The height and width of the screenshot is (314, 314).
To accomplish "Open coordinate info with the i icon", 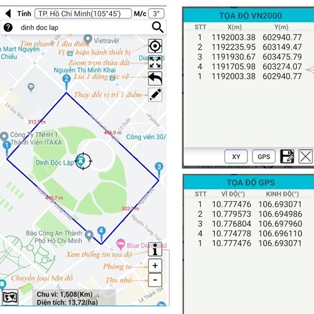I will 155,249.
